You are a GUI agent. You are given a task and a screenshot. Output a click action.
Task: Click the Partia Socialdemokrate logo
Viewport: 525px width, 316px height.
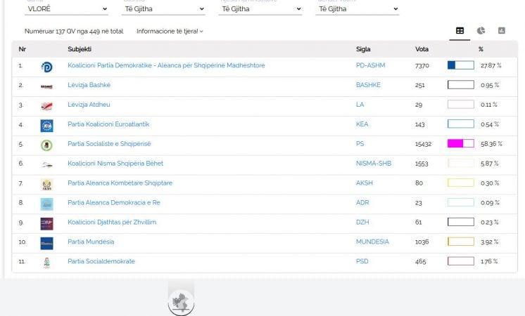(46, 263)
